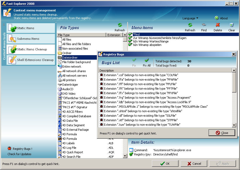Click the Check for Updates link
Viewport: 240px width, 170px height.
(19, 154)
